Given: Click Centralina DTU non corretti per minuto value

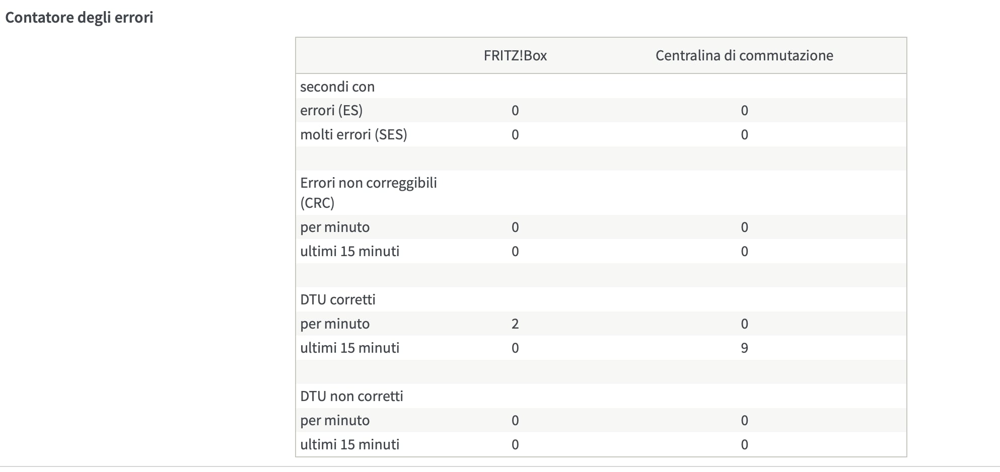Looking at the screenshot, I should click(x=744, y=420).
